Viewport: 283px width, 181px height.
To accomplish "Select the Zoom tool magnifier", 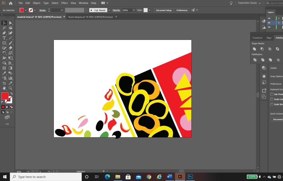I will pos(11,88).
